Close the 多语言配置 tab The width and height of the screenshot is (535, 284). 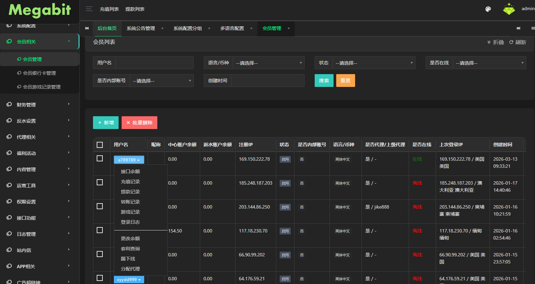(251, 28)
